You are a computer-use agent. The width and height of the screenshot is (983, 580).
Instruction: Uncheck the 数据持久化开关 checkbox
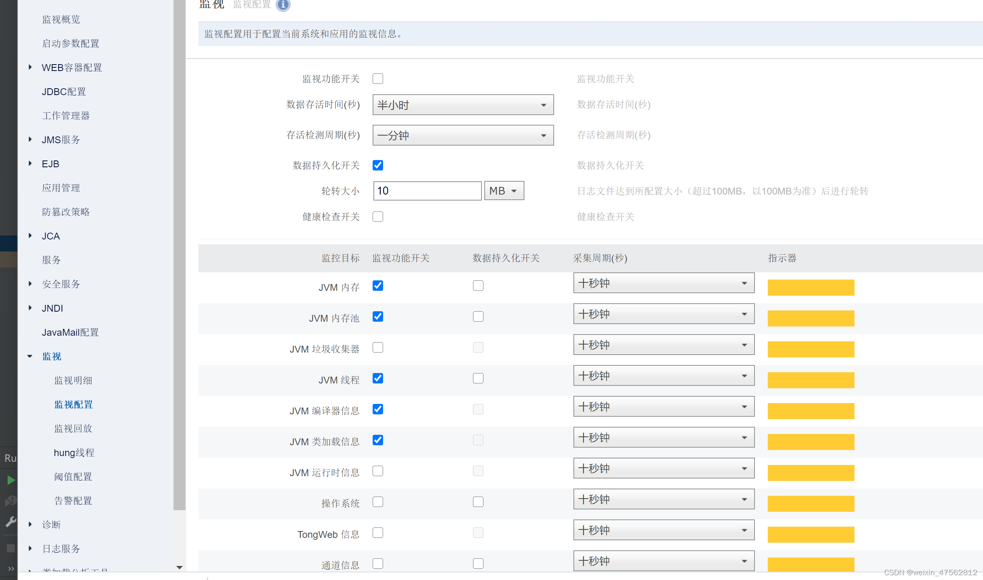(378, 165)
